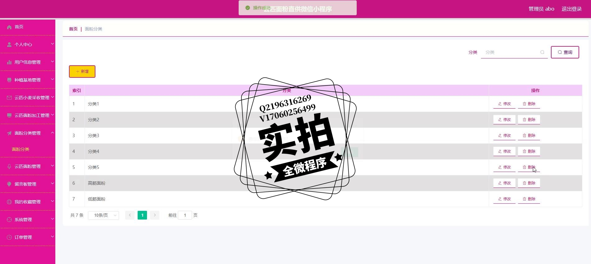
Task: Click 删除 for row 高筋面粉
Action: coord(529,183)
